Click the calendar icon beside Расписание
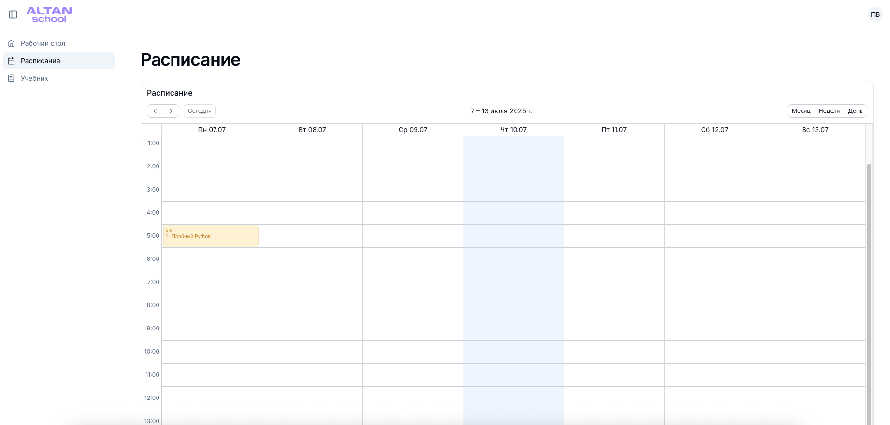Viewport: 890px width, 425px height. [11, 61]
